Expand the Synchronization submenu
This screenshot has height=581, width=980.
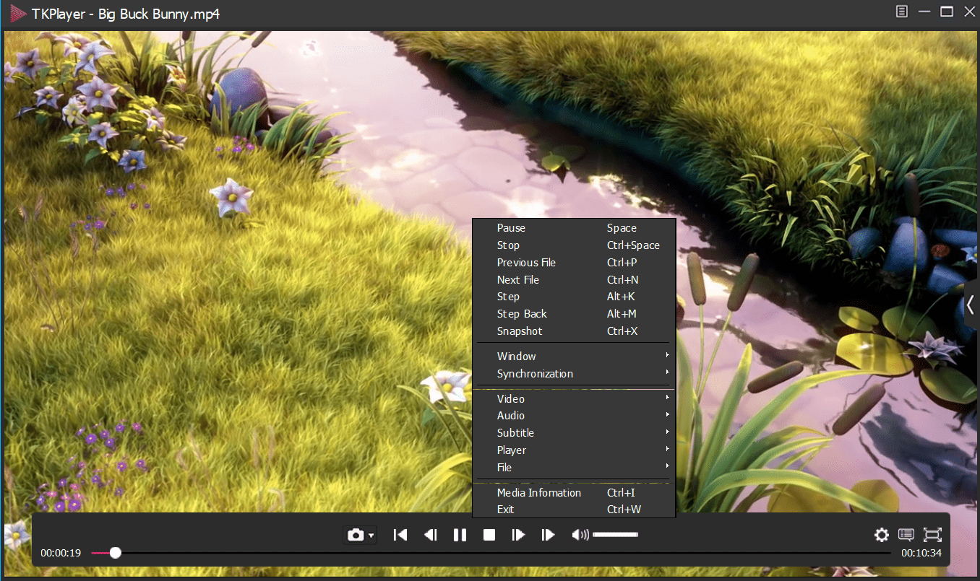[x=574, y=374]
